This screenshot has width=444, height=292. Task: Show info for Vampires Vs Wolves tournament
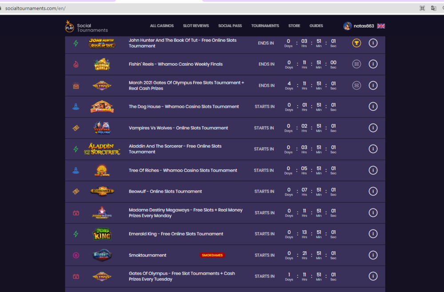pyautogui.click(x=373, y=128)
